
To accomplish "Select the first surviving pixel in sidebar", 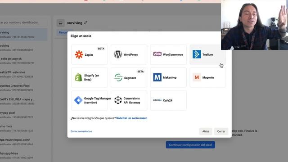I will (23, 34).
